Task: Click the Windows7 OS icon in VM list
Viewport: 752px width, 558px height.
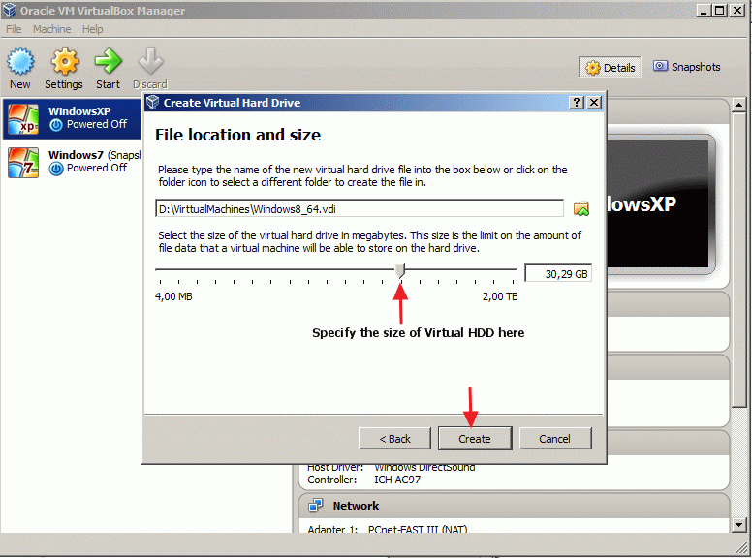Action: pos(22,163)
